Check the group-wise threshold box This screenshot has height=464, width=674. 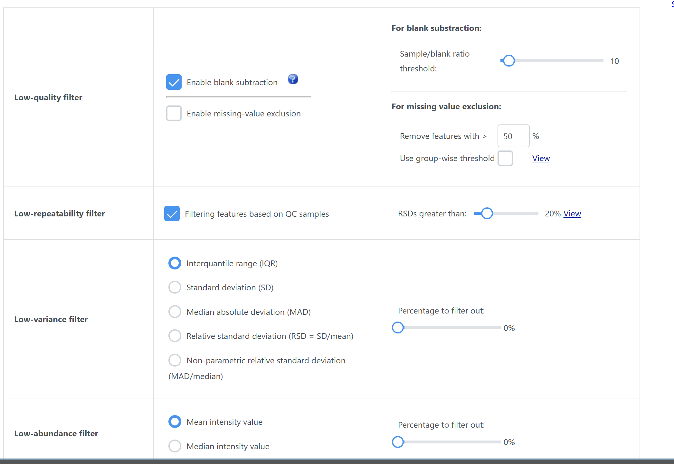pyautogui.click(x=505, y=158)
